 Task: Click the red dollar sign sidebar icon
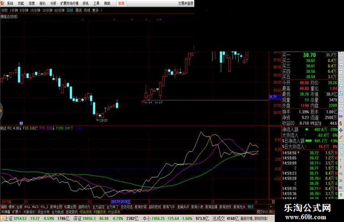click(x=341, y=123)
